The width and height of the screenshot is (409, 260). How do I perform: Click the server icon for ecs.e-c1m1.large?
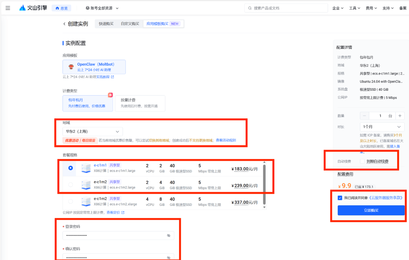[x=86, y=168]
